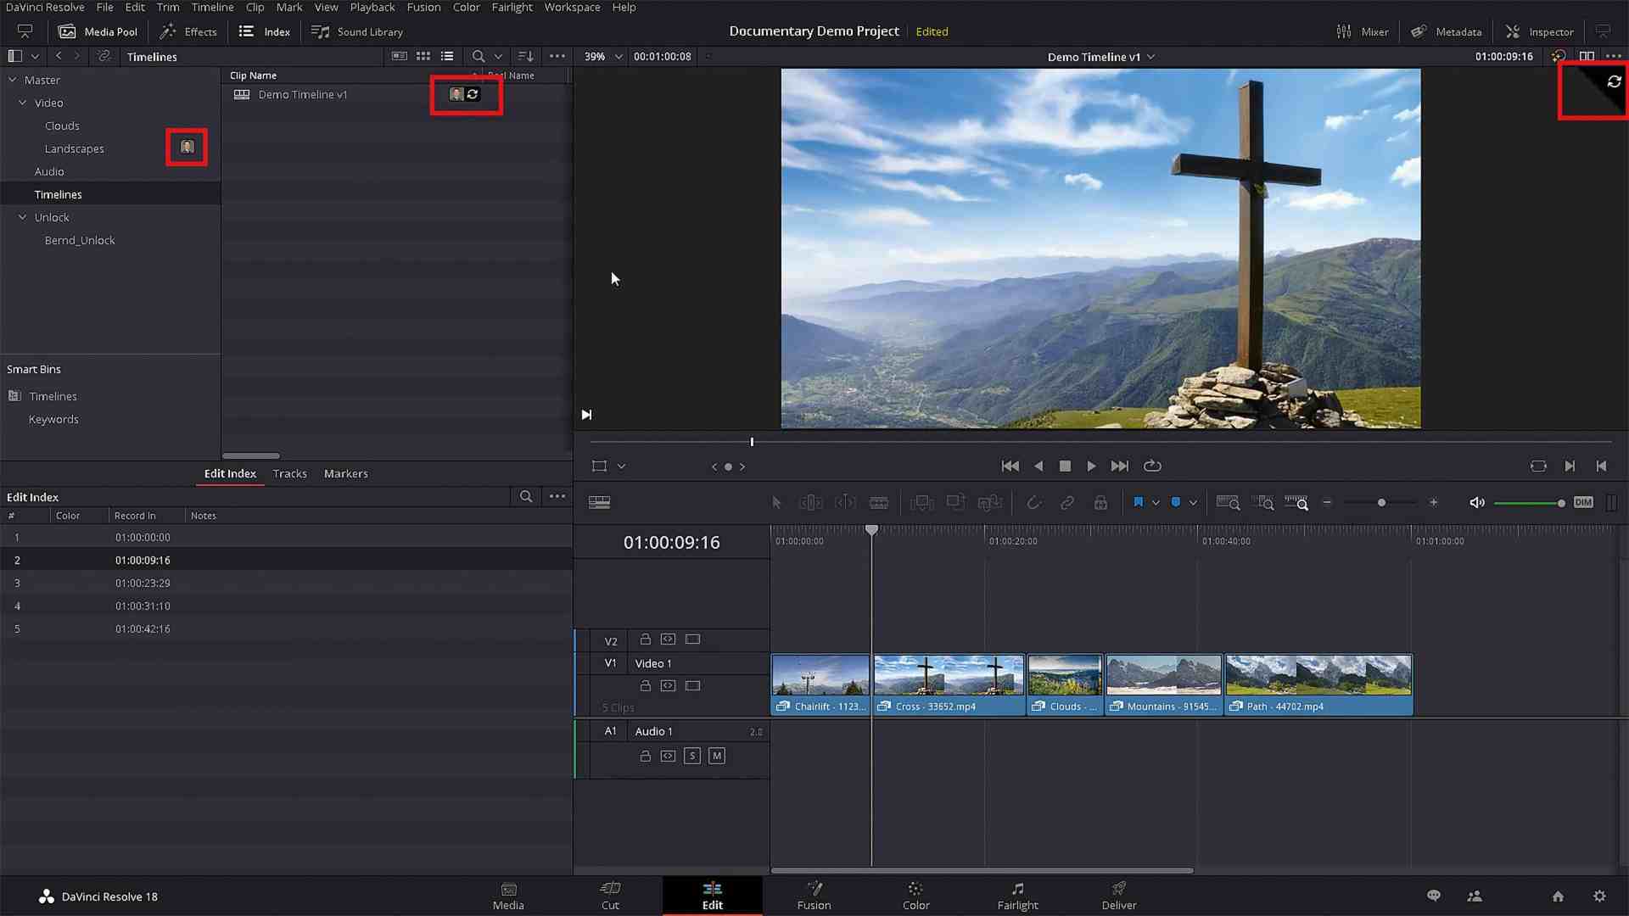This screenshot has height=916, width=1629.
Task: Open the Sound Library panel
Action: coord(356,31)
